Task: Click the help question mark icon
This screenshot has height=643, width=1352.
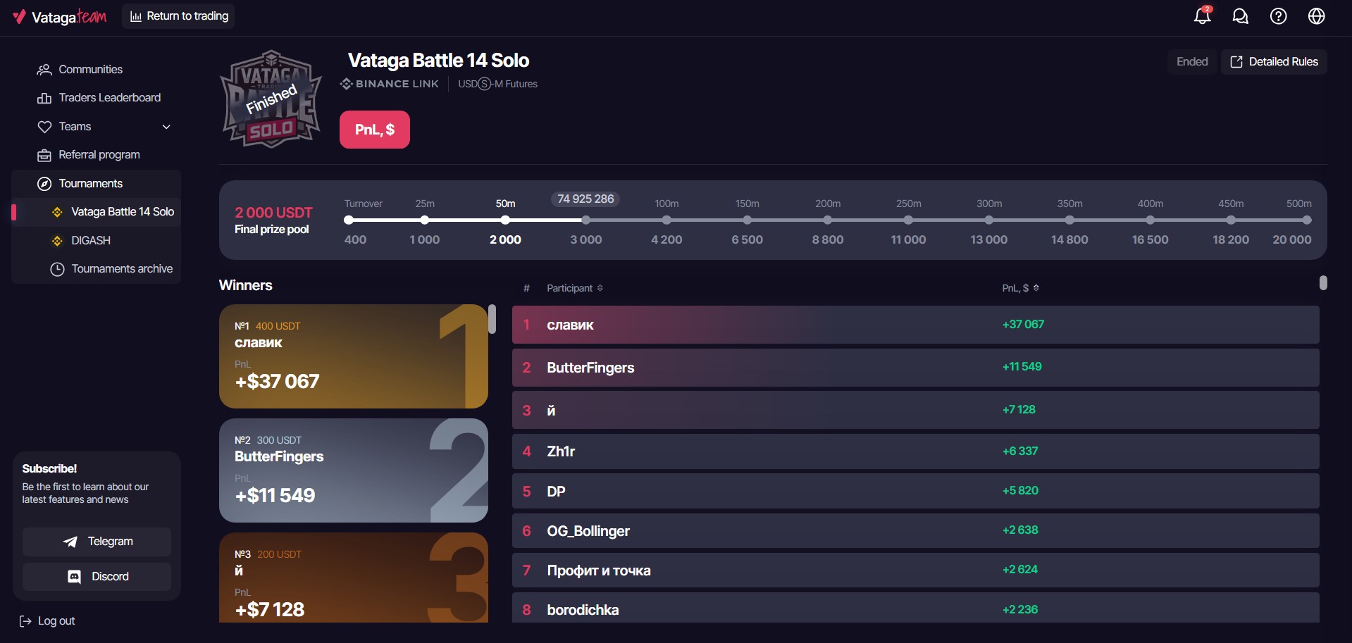Action: pyautogui.click(x=1278, y=16)
